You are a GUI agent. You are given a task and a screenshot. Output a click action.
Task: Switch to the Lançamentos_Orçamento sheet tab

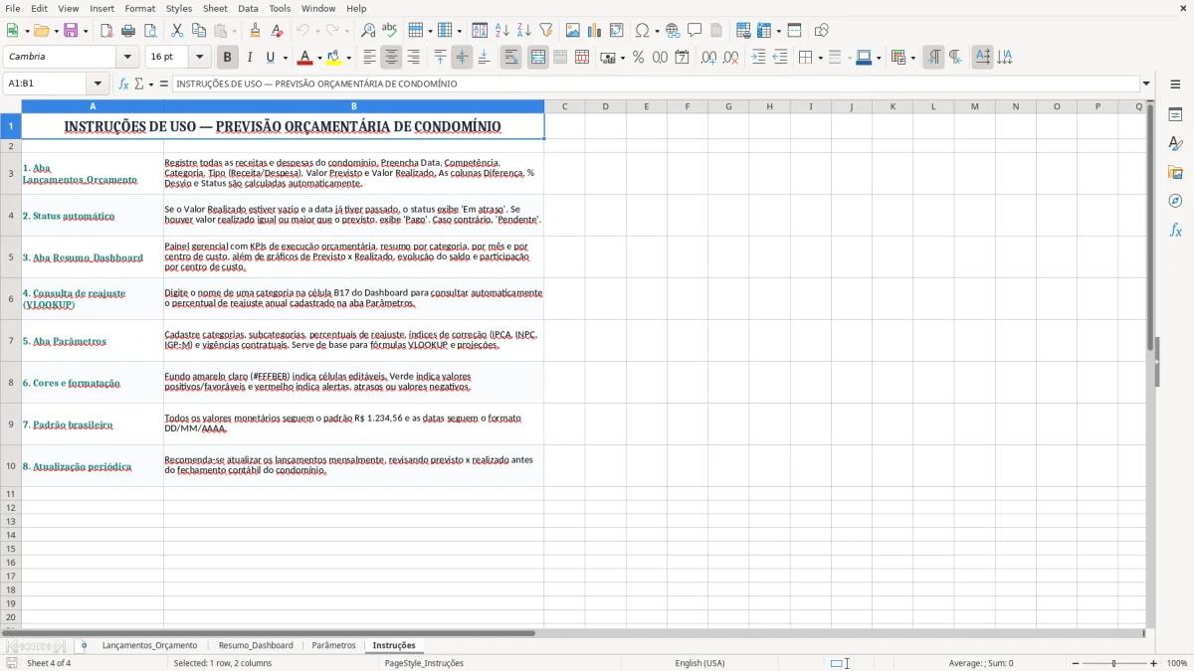pyautogui.click(x=149, y=645)
